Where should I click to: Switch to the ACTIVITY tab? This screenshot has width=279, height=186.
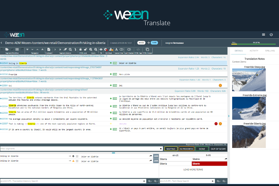(x=254, y=51)
